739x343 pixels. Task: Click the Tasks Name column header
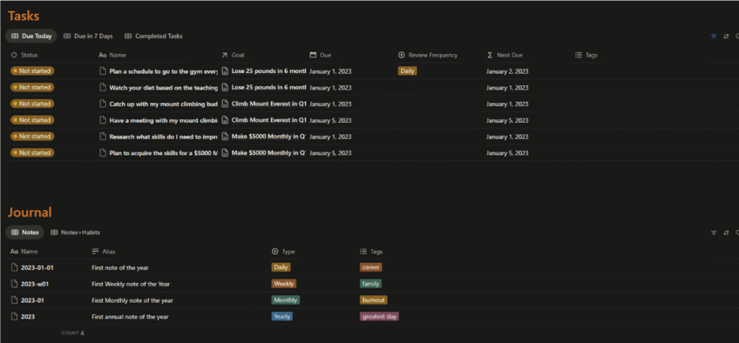113,55
